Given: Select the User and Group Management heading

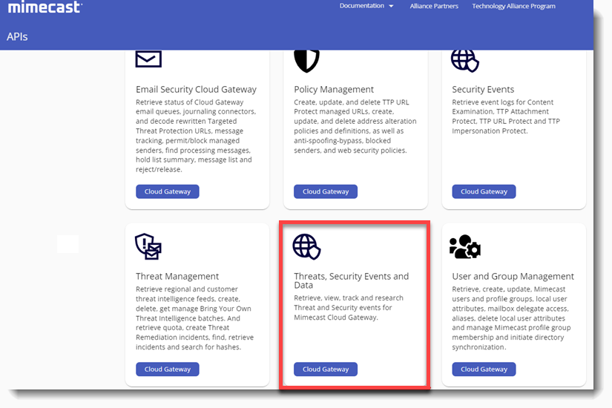Looking at the screenshot, I should click(x=513, y=277).
